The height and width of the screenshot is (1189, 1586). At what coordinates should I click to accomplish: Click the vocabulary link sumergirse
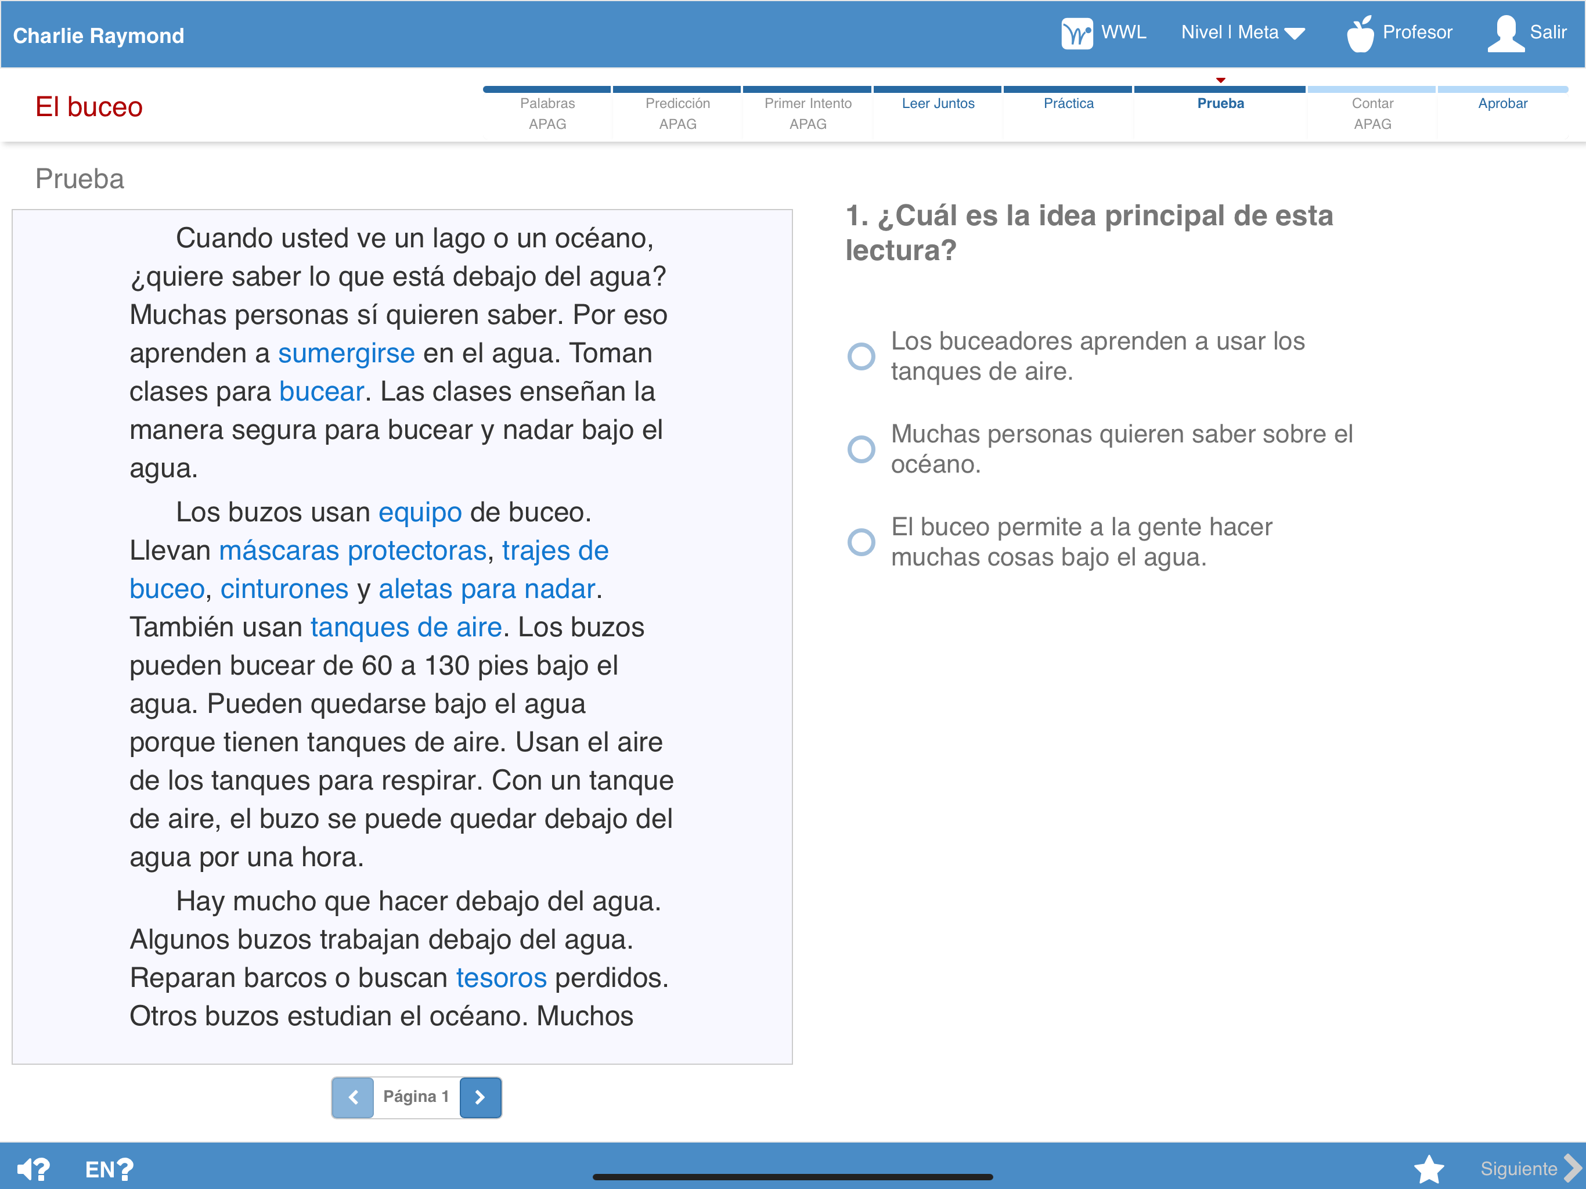pos(347,354)
